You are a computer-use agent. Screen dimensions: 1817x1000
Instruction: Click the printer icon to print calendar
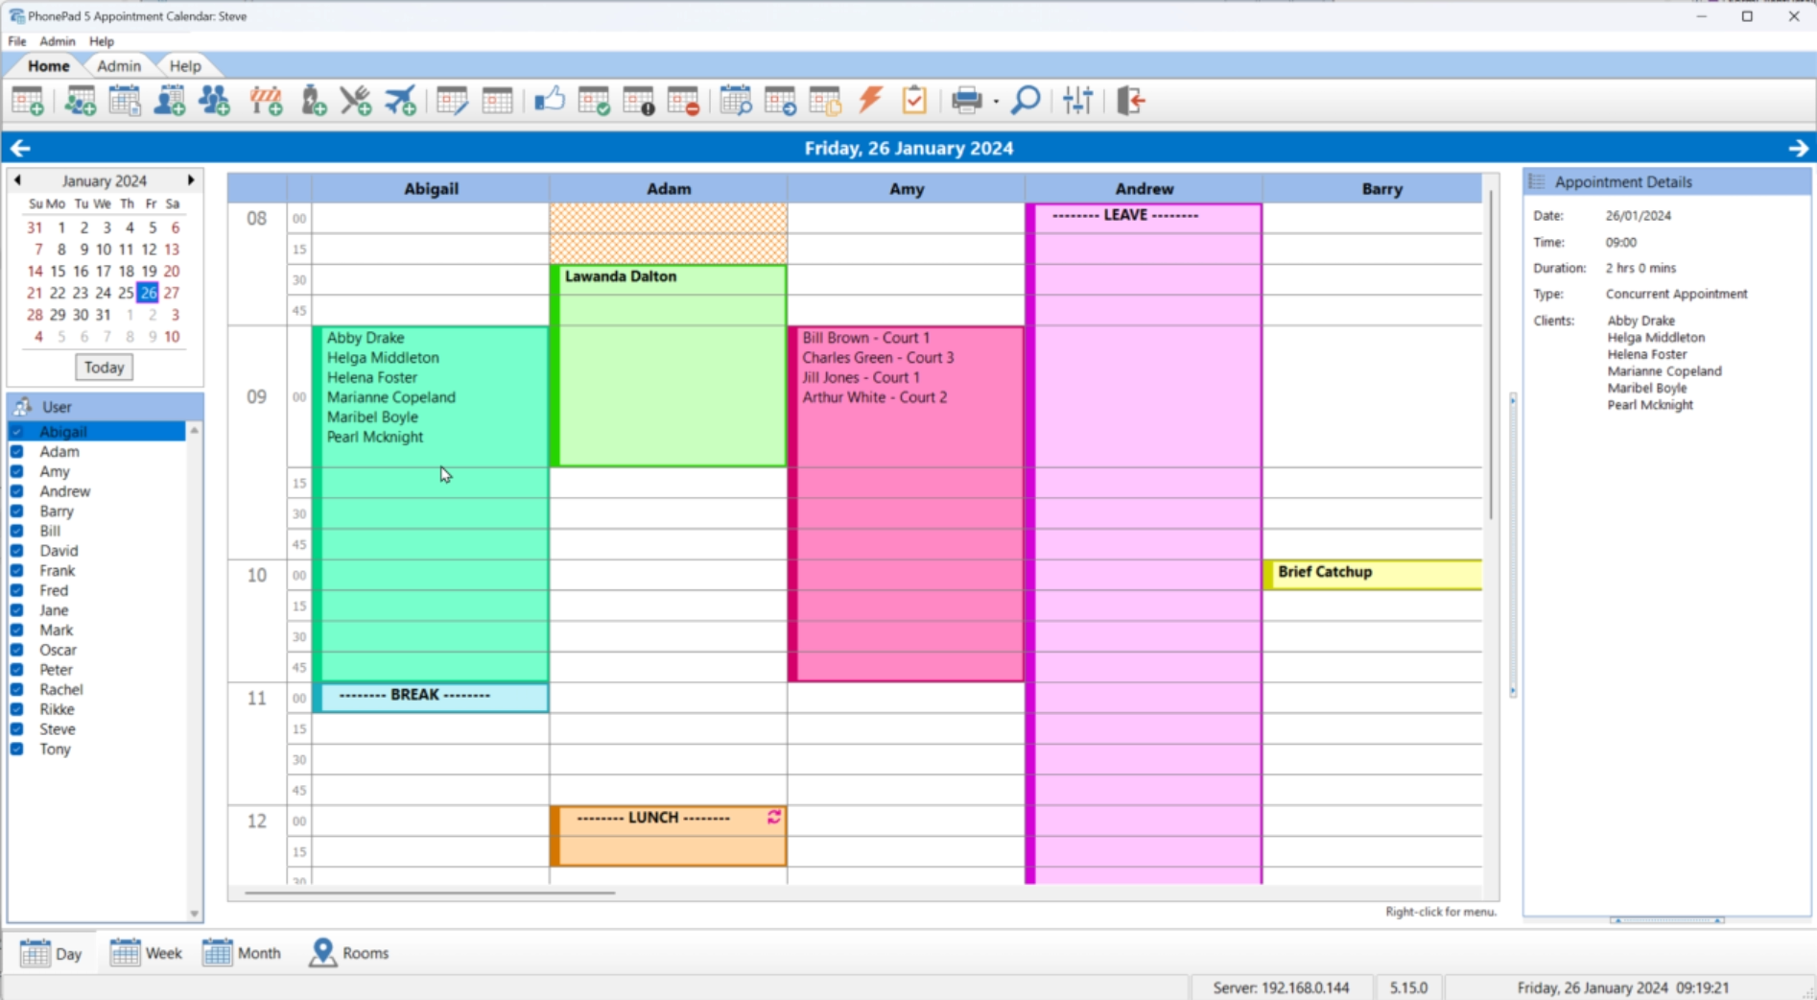pyautogui.click(x=967, y=100)
